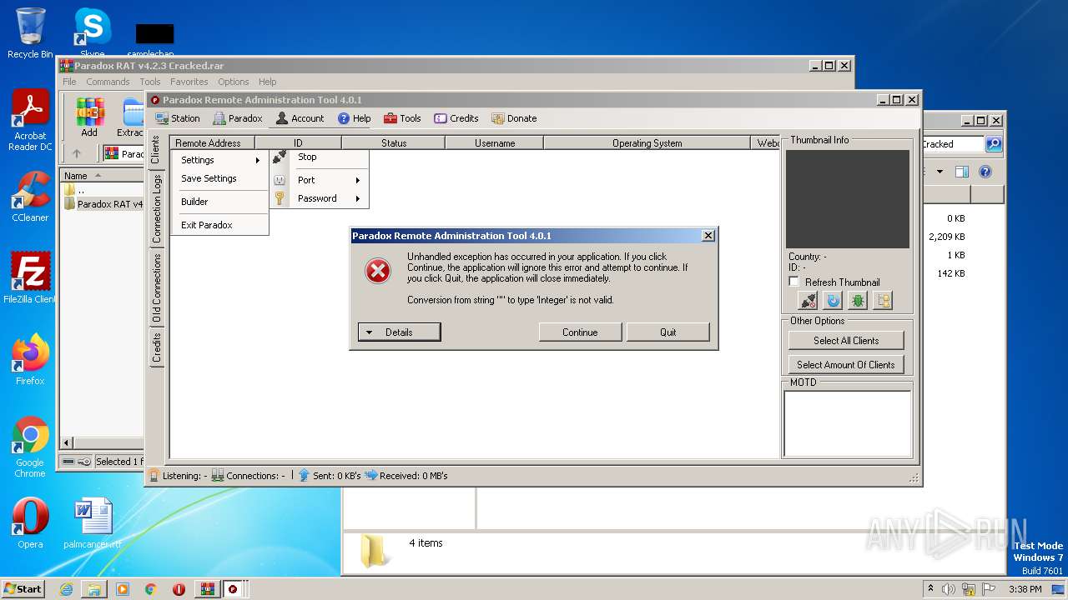Click the socket icon beside Port
The image size is (1068, 600).
tap(280, 180)
